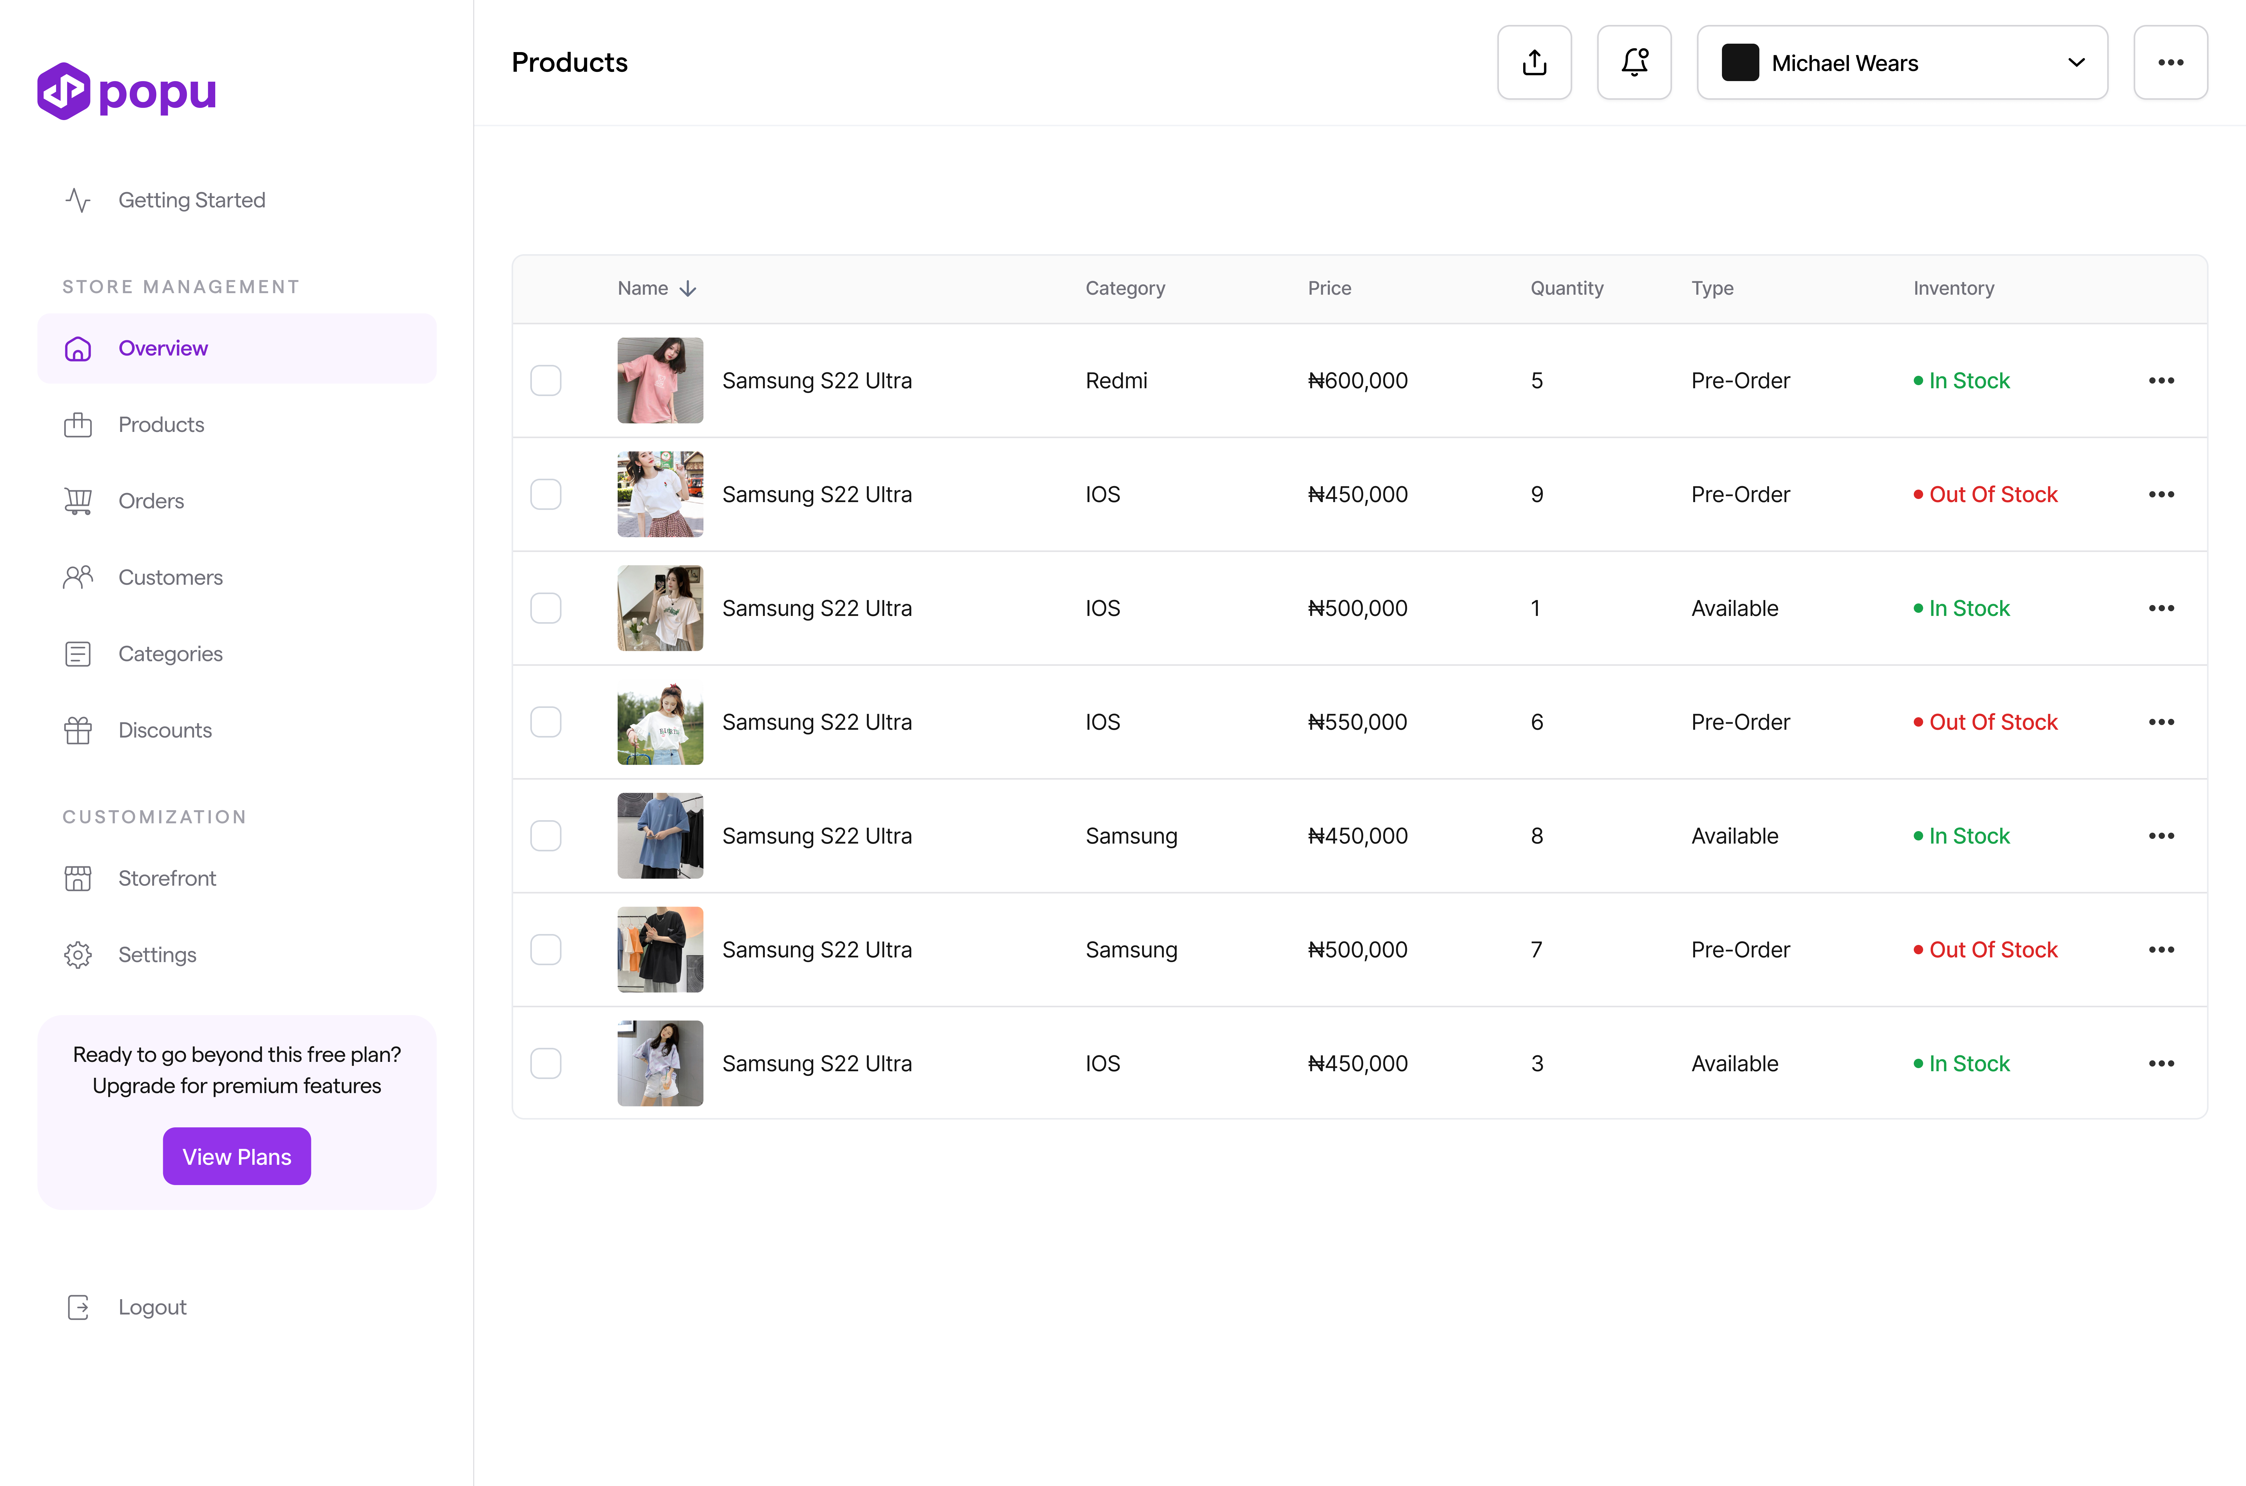This screenshot has height=1486, width=2246.
Task: Click the Categories list icon
Action: pyautogui.click(x=78, y=654)
